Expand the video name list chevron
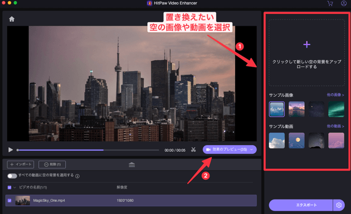351x214 pixels. coord(15,187)
